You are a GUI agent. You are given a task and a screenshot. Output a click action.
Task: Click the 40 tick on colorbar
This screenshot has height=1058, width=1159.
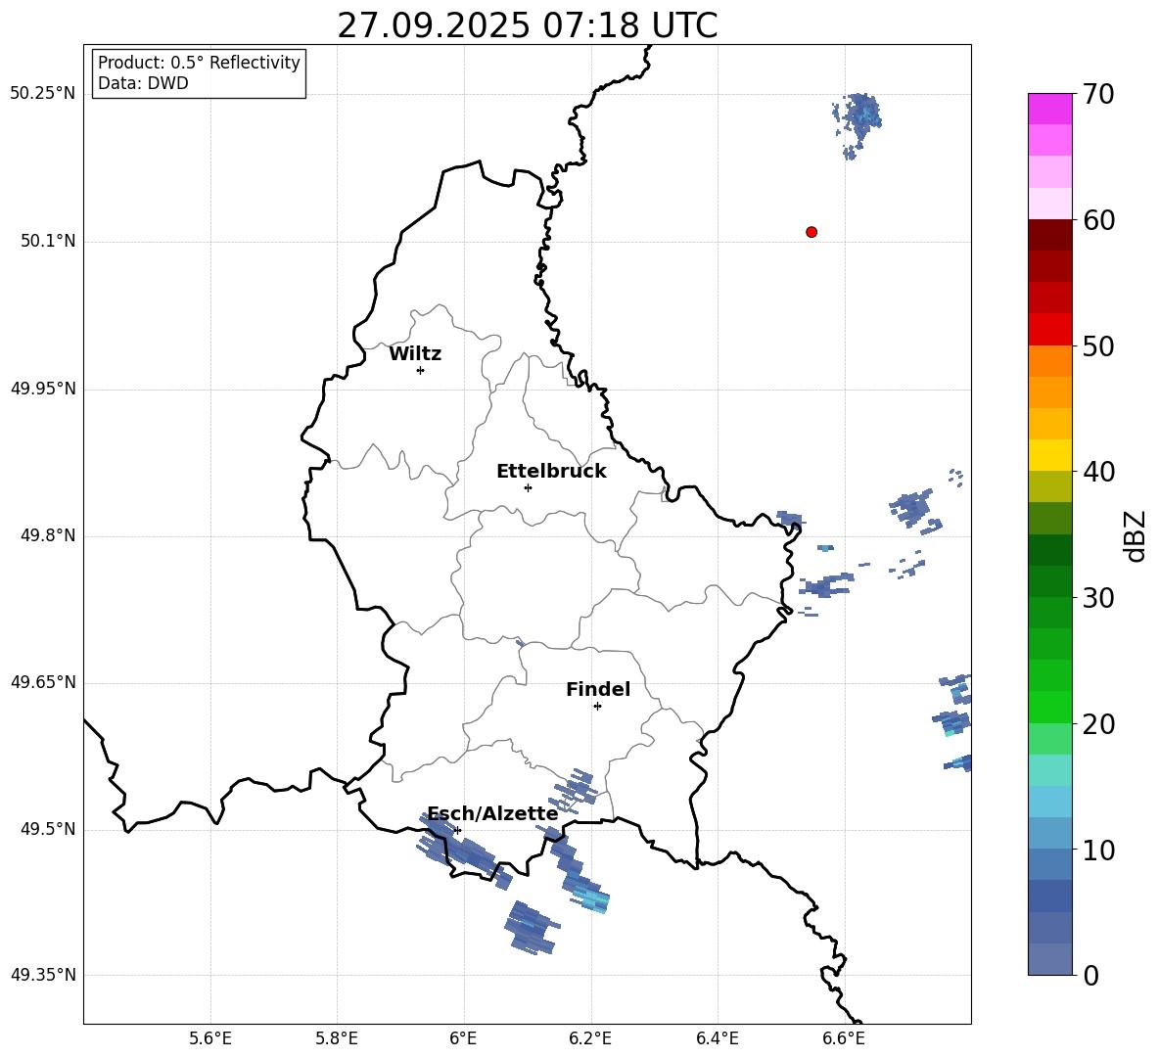[x=1098, y=472]
